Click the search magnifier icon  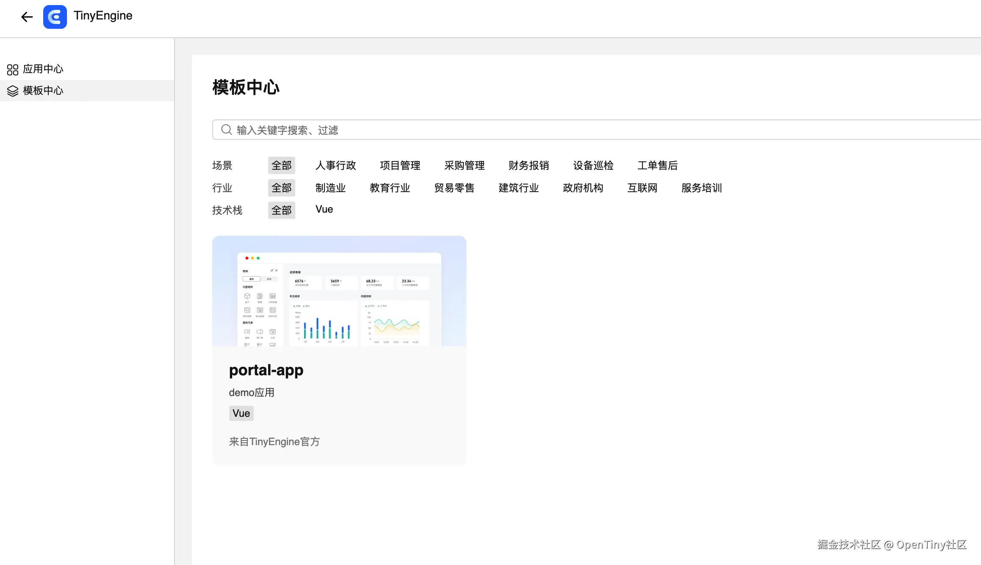tap(227, 130)
